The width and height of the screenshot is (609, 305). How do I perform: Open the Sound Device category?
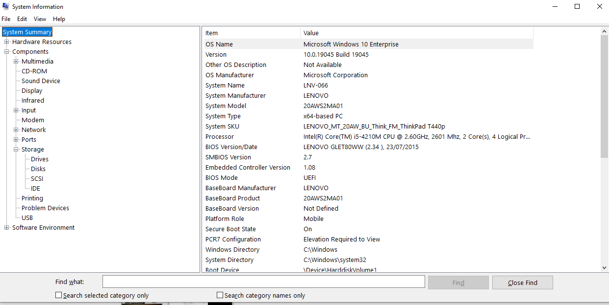click(x=41, y=81)
